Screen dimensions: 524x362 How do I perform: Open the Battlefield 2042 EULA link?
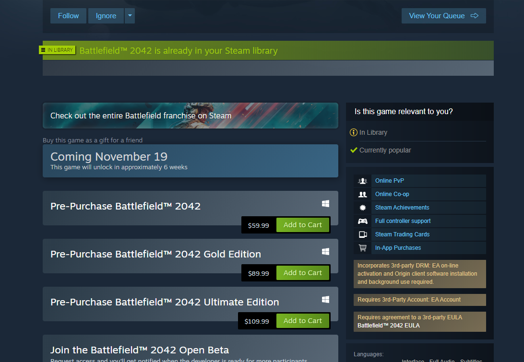(x=388, y=326)
